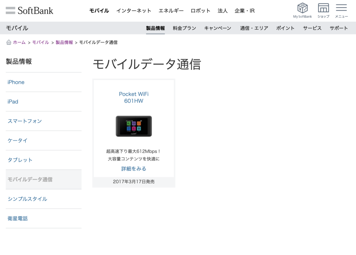Click the 製品情報 sidebar heading

tap(19, 61)
